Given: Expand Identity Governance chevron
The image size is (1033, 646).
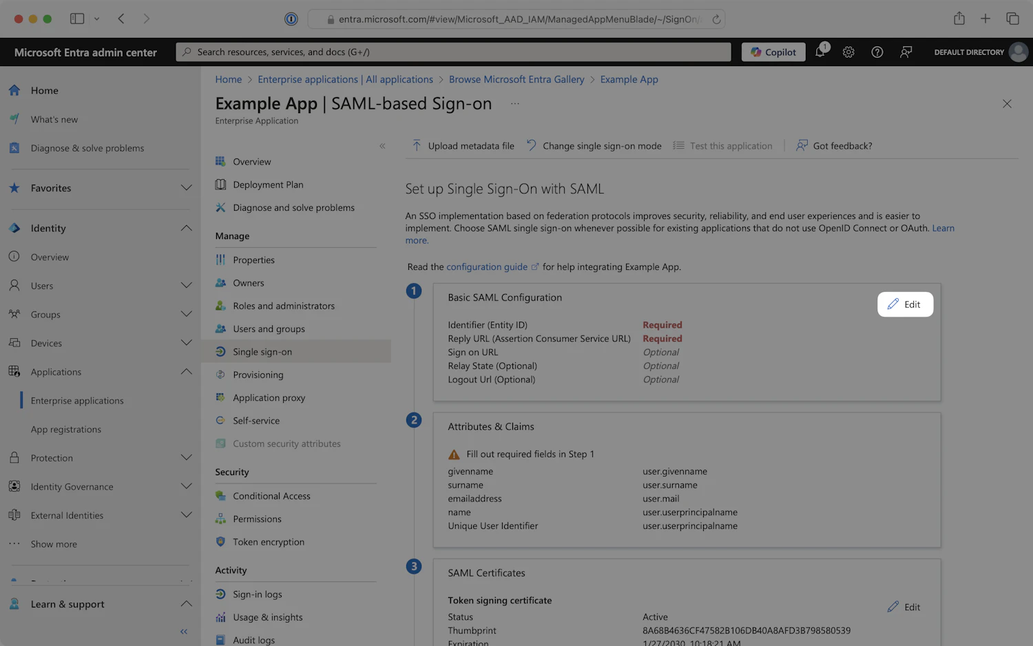Looking at the screenshot, I should (187, 486).
